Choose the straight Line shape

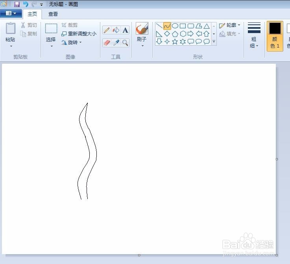click(x=159, y=26)
